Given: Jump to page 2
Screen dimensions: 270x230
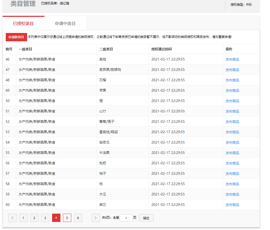Looking at the screenshot, I should [x=34, y=218].
